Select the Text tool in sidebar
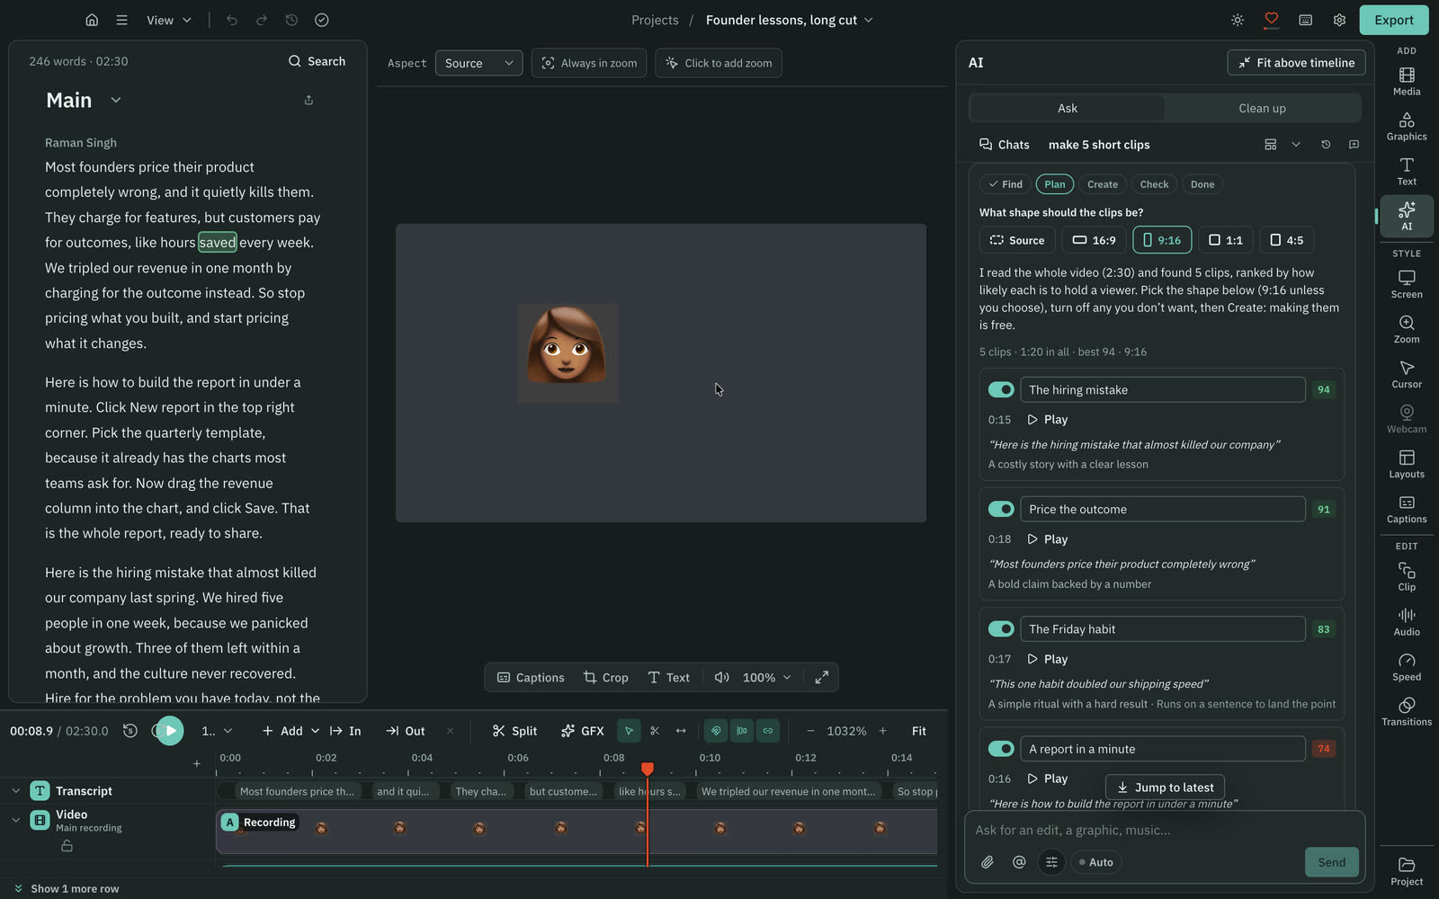 (1407, 171)
